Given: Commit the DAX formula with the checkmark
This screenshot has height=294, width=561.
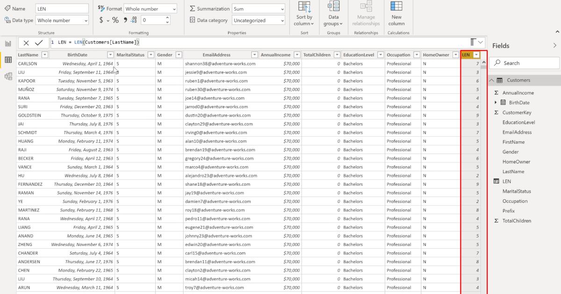Looking at the screenshot, I should tap(40, 42).
